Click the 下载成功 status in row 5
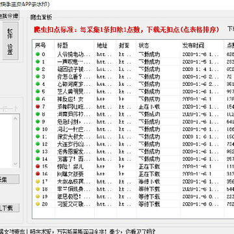This screenshot has width=234, height=234. [149, 92]
